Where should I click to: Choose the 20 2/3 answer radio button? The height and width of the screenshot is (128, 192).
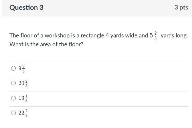coord(13,83)
